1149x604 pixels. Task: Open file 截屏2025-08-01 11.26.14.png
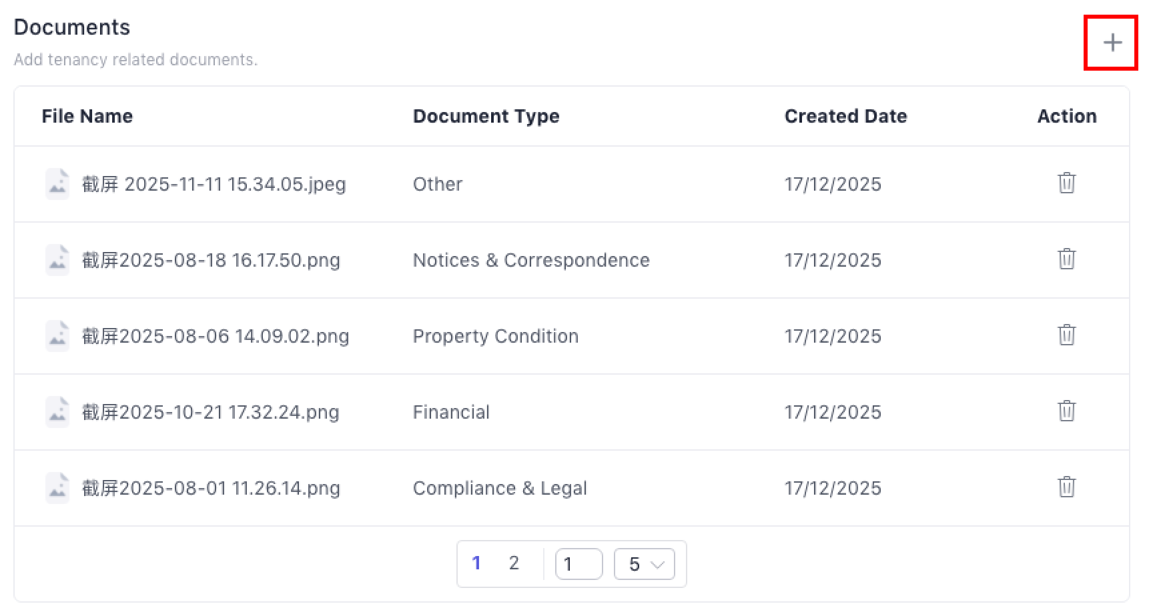[x=211, y=488]
